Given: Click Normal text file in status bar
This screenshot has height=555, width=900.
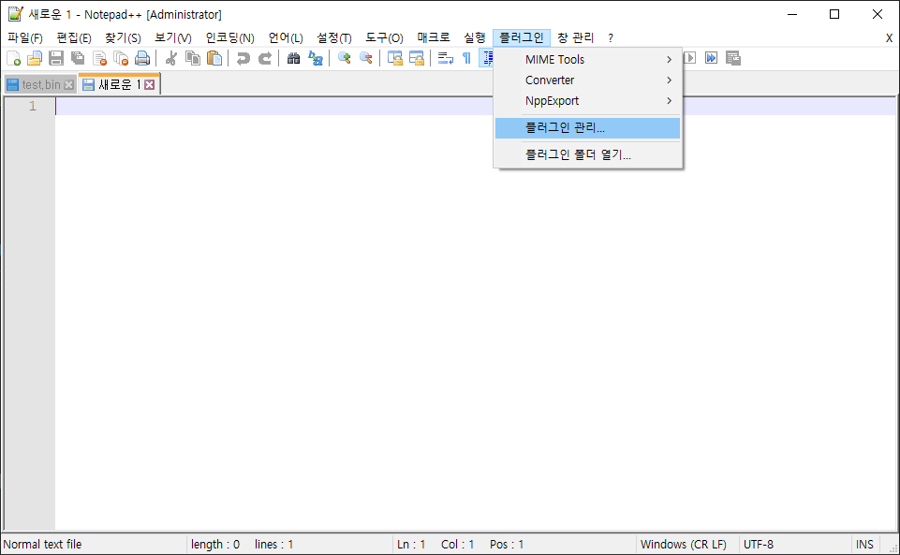Looking at the screenshot, I should pos(42,544).
